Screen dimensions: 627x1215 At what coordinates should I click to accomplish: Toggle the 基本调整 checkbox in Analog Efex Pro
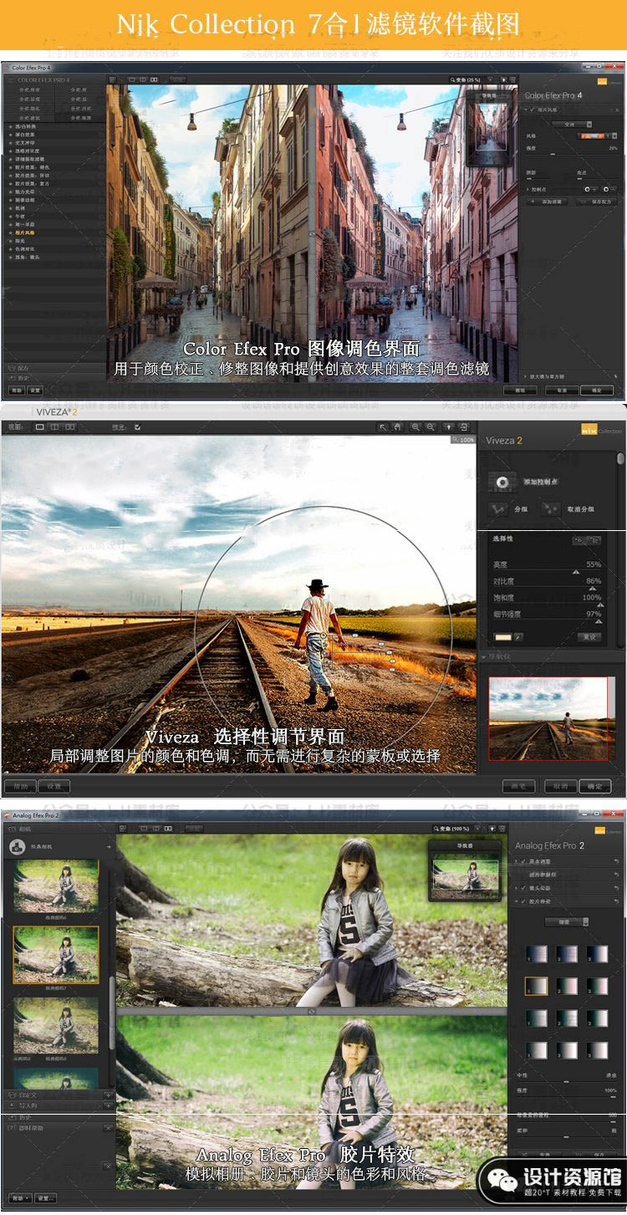click(523, 861)
